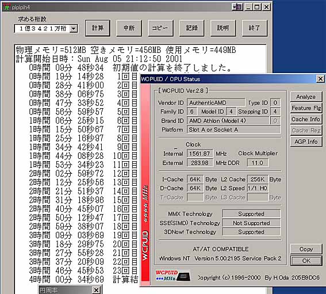Click the Stepping ID value 4
326x294 pixels.
275,112
